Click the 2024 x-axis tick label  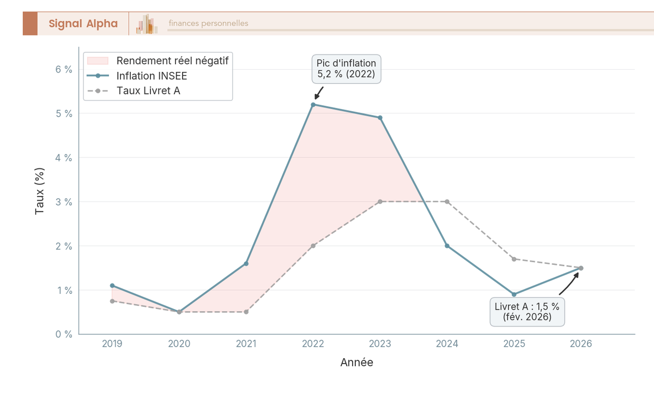tap(447, 344)
